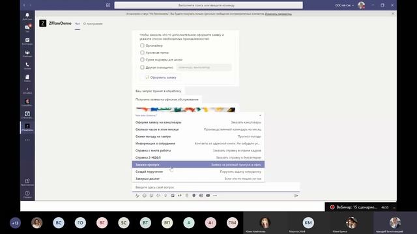Send the message with the arrow
Screen dimensions: 417x234
point(296,196)
